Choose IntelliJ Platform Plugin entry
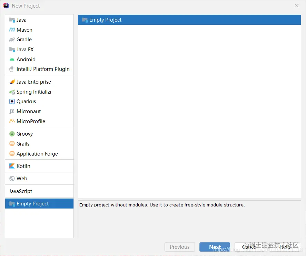The width and height of the screenshot is (306, 256). pyautogui.click(x=39, y=69)
